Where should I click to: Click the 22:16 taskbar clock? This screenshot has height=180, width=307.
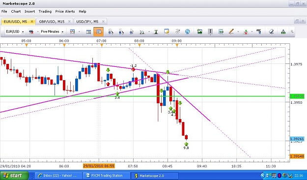pos(298,175)
